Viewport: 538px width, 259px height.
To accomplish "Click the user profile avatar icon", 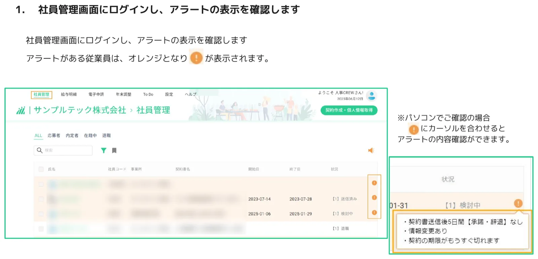I will 372,96.
